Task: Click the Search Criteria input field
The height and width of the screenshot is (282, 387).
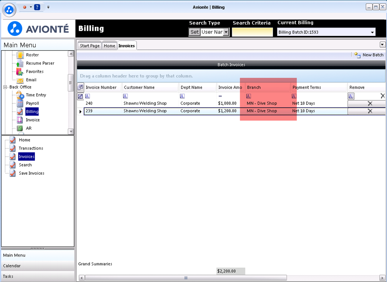Action: [x=252, y=32]
